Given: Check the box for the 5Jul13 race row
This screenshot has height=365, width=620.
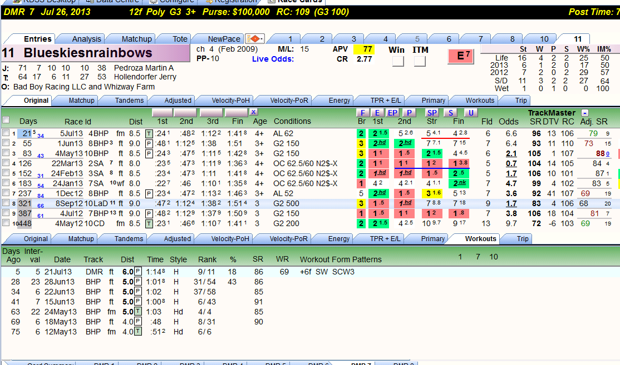Looking at the screenshot, I should (x=6, y=133).
